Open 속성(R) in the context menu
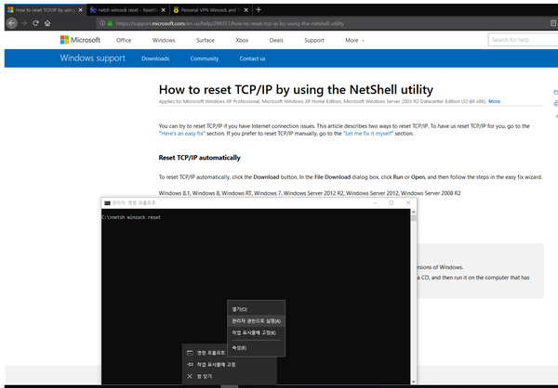 tap(257, 348)
